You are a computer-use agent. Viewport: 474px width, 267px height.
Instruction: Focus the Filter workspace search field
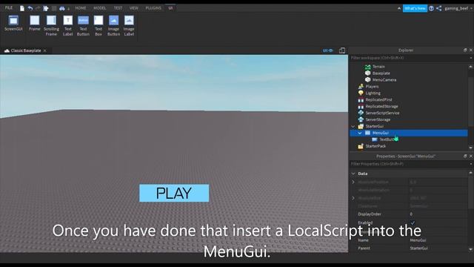tap(409, 58)
